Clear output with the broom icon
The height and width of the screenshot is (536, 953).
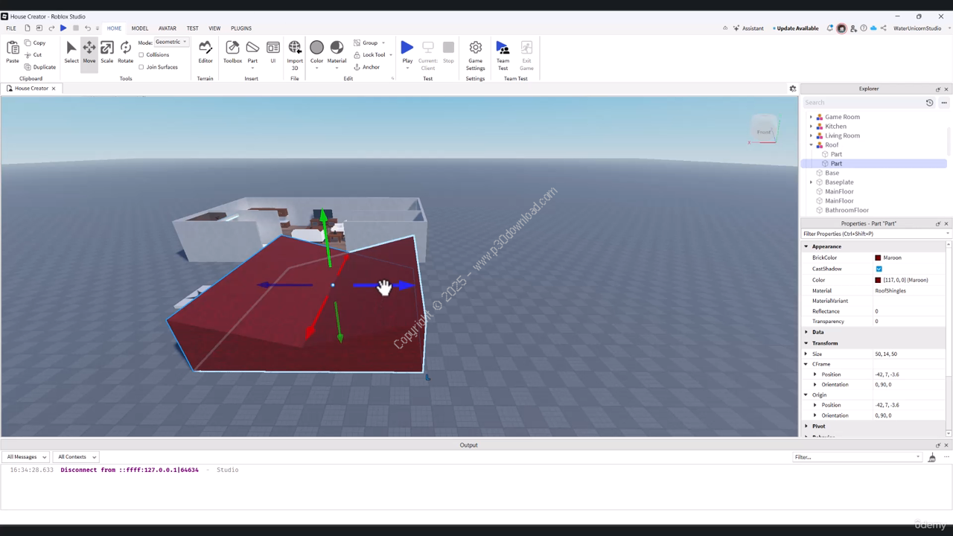931,457
